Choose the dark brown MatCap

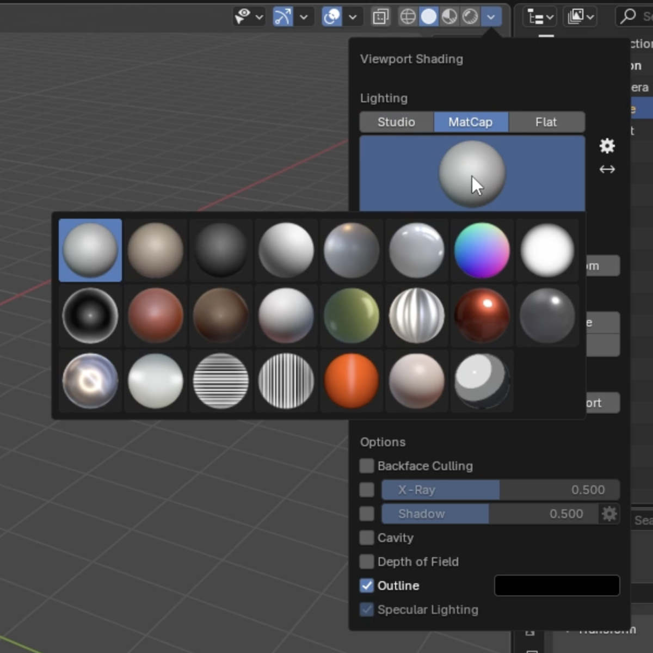tap(221, 316)
